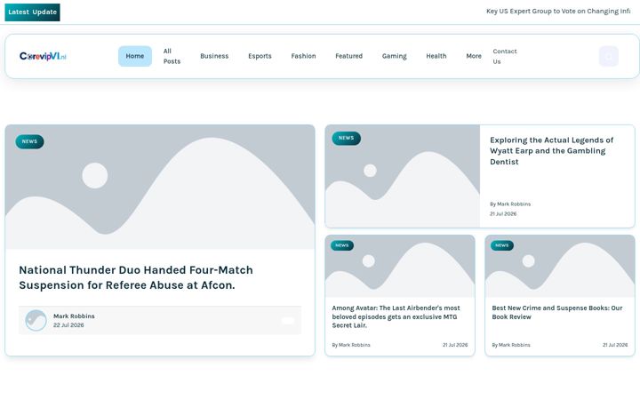
Task: Click By Mark Robbins on Wyatt Earp card
Action: tap(510, 204)
